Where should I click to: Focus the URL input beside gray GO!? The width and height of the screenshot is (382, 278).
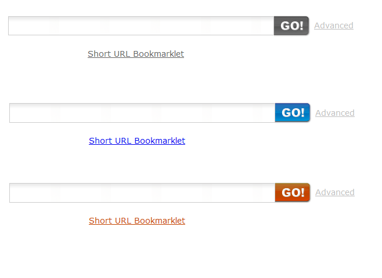[x=141, y=25]
